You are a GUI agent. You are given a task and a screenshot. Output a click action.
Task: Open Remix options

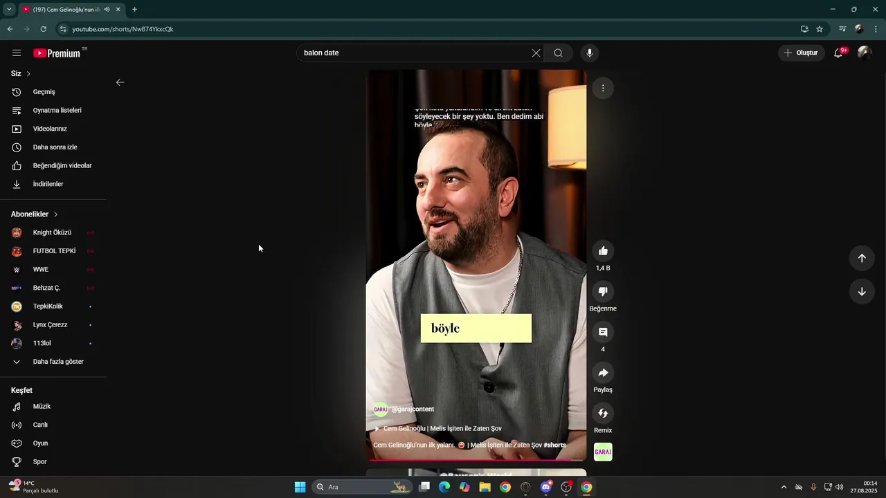coord(603,413)
